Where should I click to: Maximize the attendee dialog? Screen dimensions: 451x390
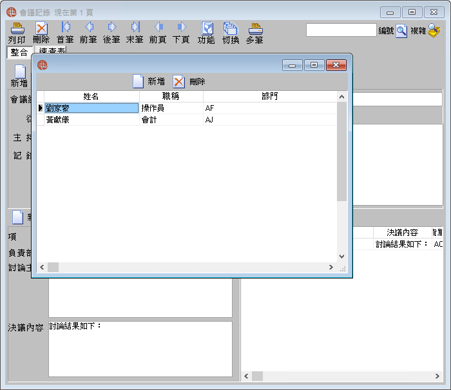click(x=314, y=65)
